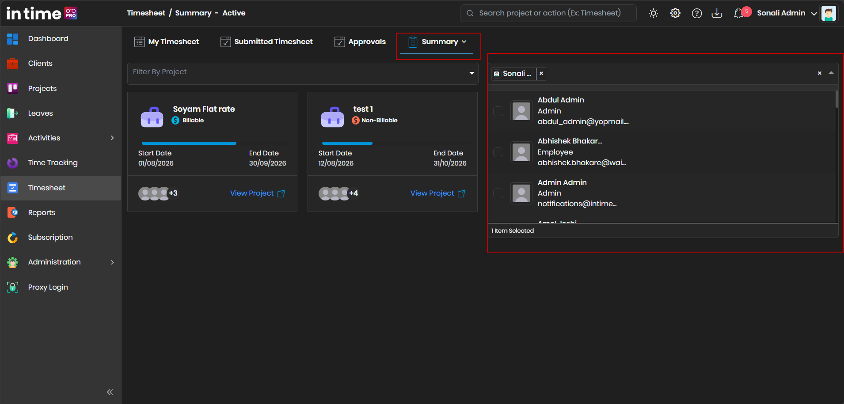
Task: Click the Soyam Flat rate briefcase icon
Action: click(152, 117)
